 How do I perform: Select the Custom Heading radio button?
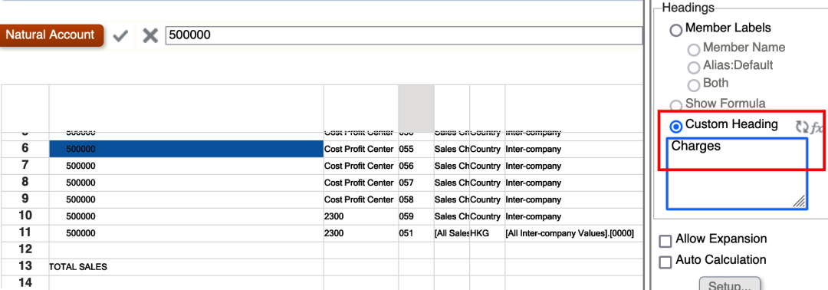tap(676, 127)
